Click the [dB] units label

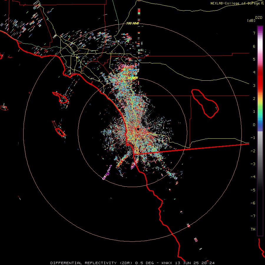251,21
